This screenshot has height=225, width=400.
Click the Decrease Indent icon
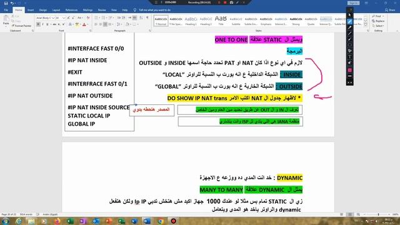coord(119,18)
